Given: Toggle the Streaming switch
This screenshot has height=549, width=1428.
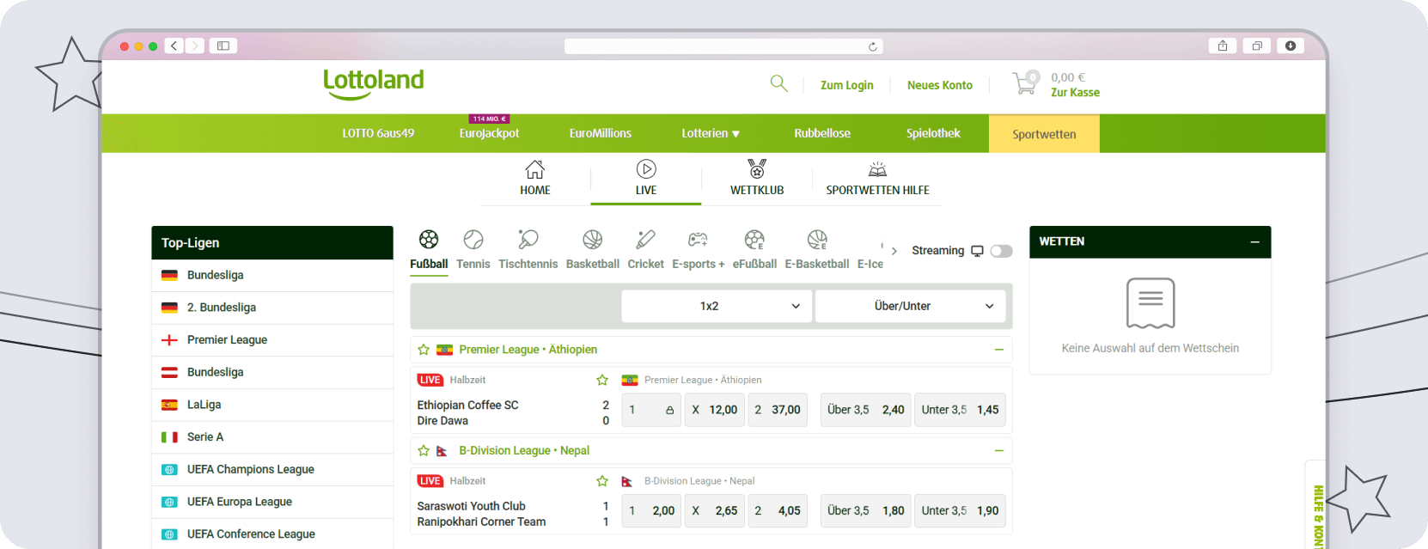Looking at the screenshot, I should point(1001,251).
